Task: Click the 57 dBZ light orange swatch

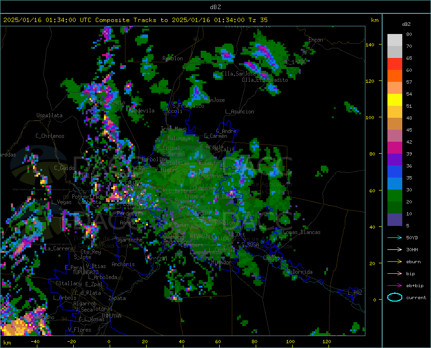Action: pyautogui.click(x=395, y=88)
